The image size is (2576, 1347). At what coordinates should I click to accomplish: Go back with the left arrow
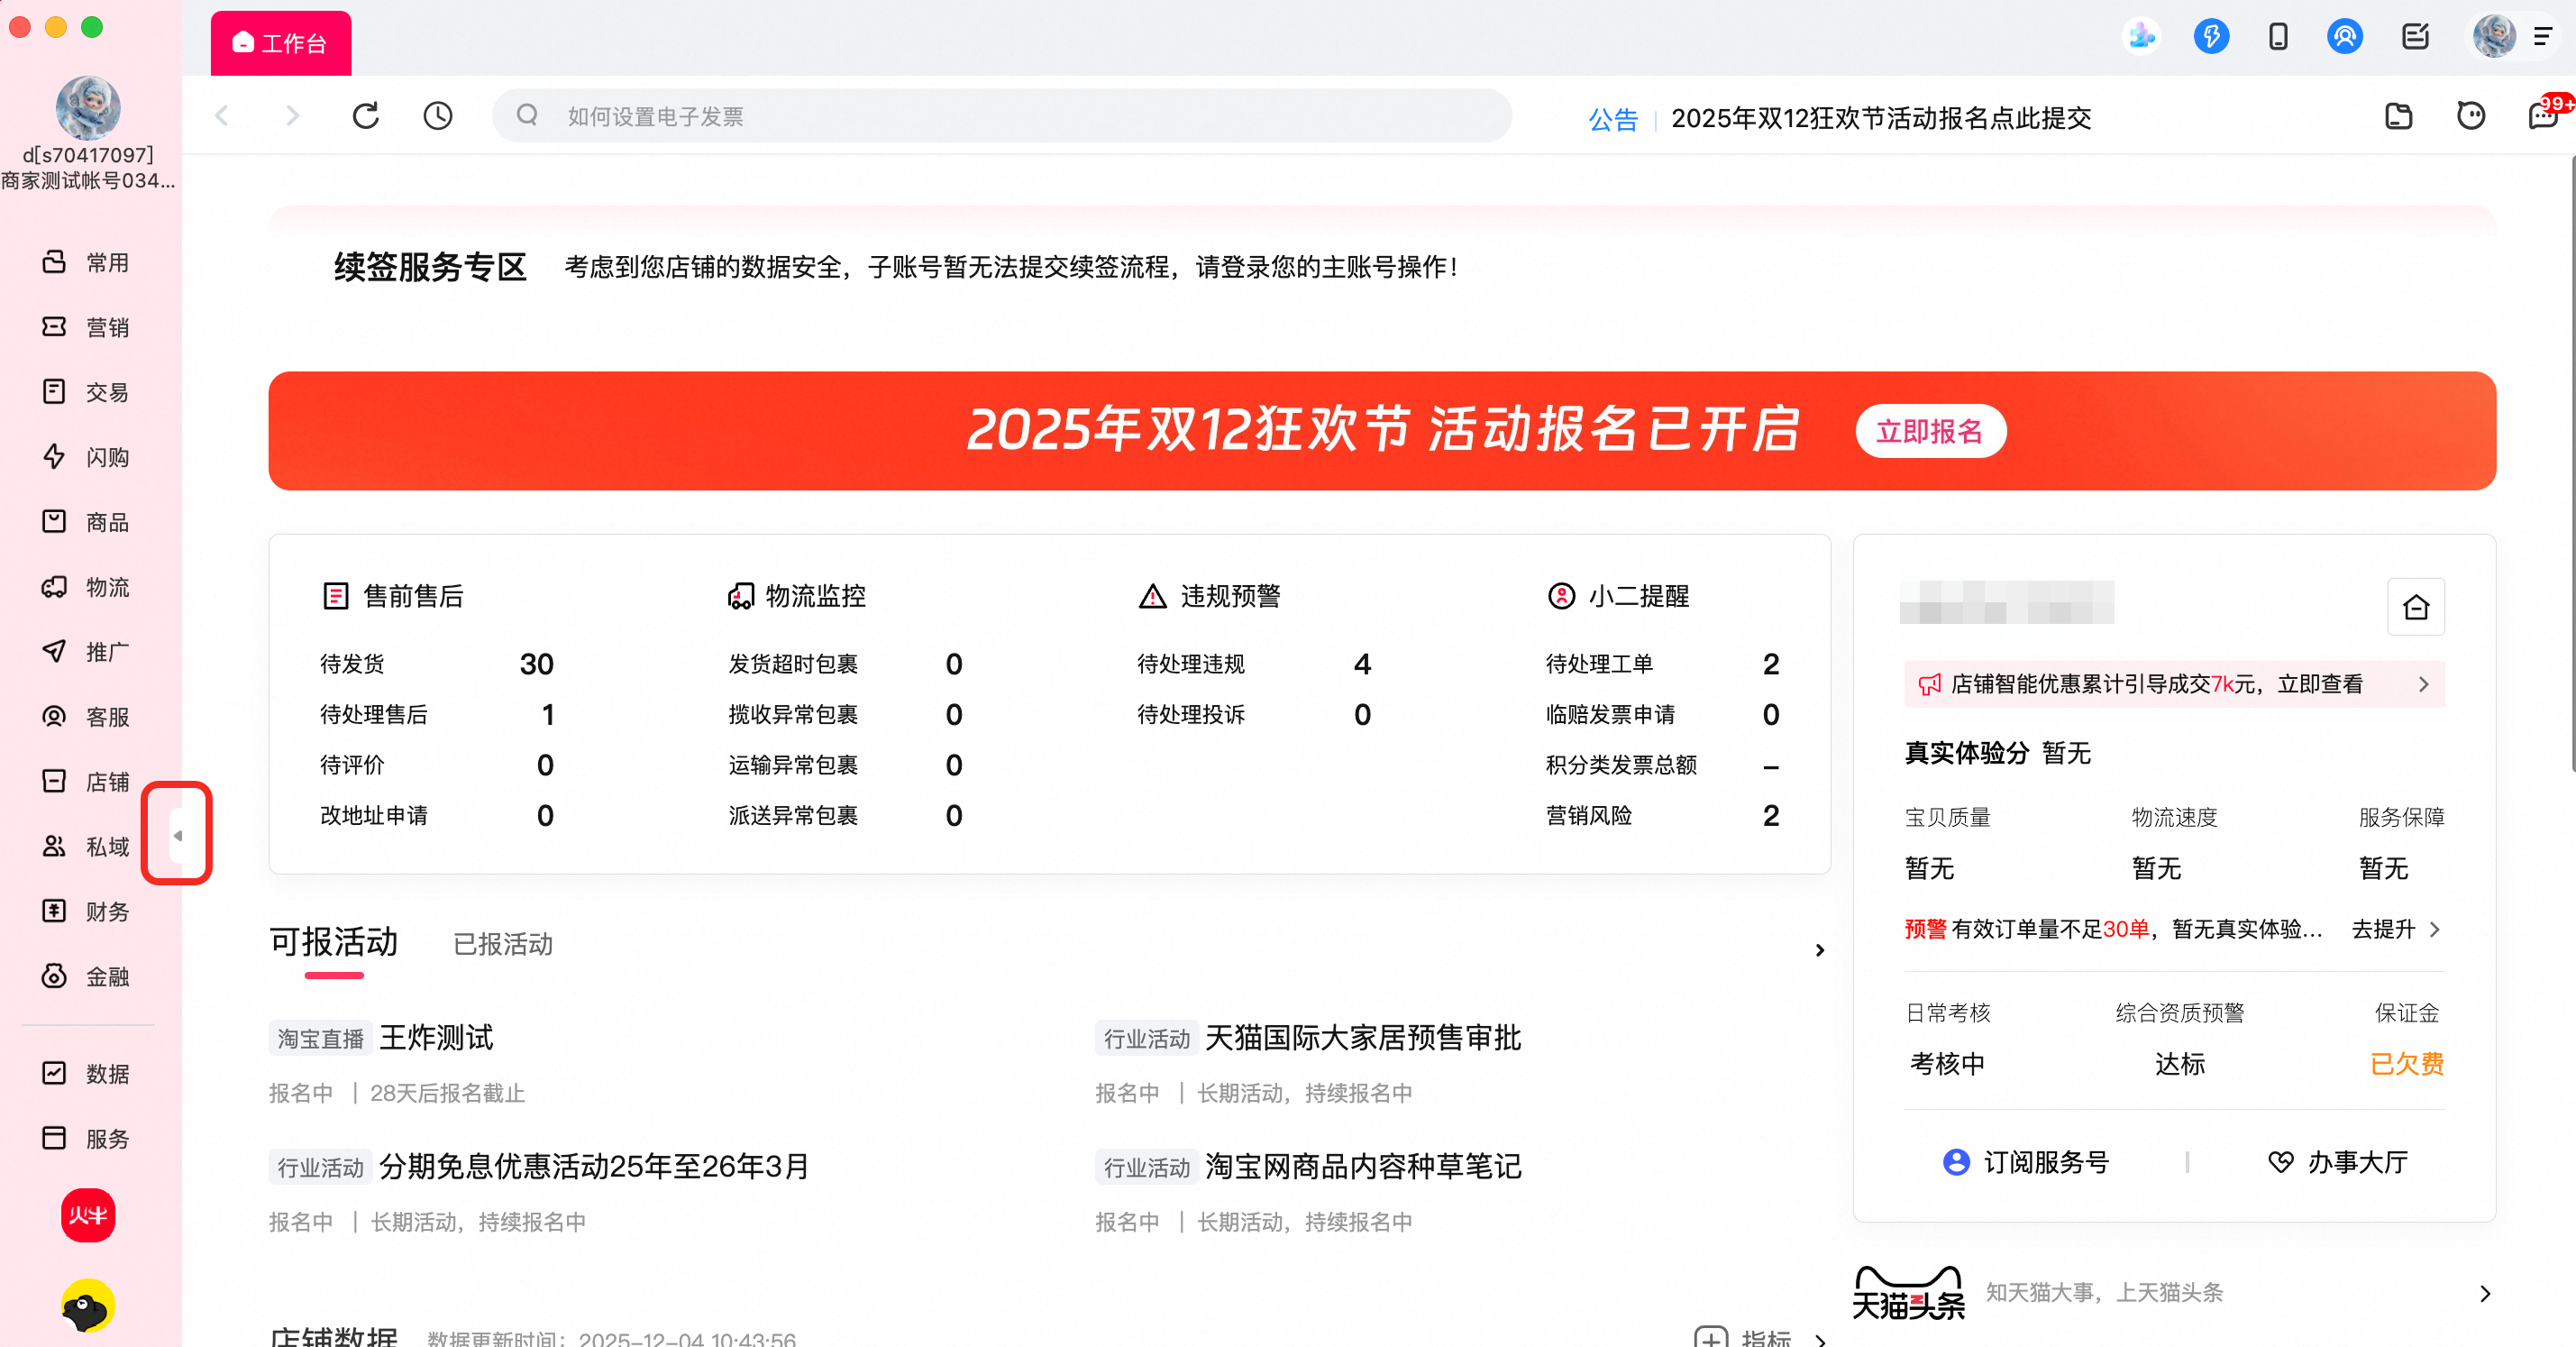pos(222,116)
